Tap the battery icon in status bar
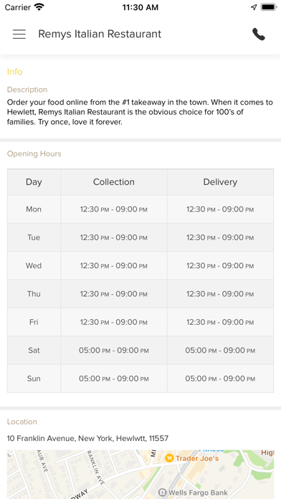Screen dimensions: 281x499 tap(268, 7)
